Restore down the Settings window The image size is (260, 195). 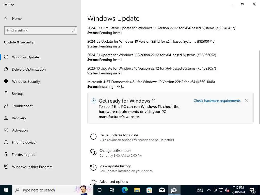pyautogui.click(x=242, y=4)
